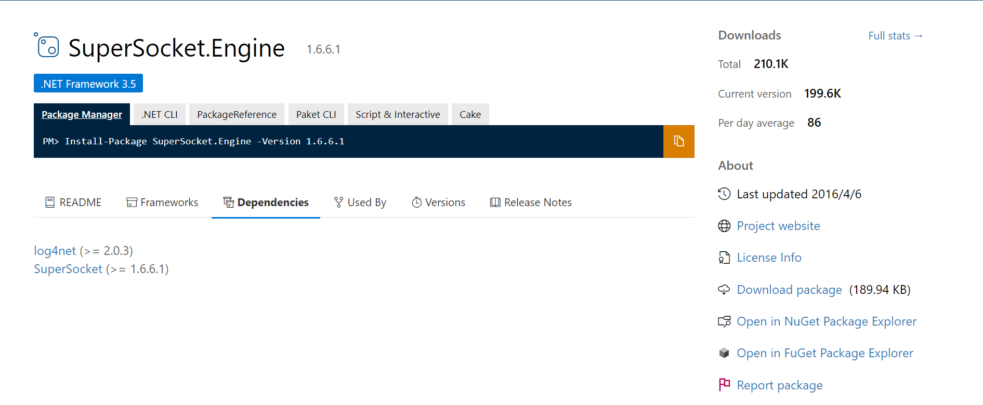Click the About section heading

pos(736,166)
